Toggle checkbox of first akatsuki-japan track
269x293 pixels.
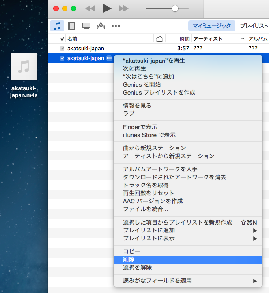point(62,49)
